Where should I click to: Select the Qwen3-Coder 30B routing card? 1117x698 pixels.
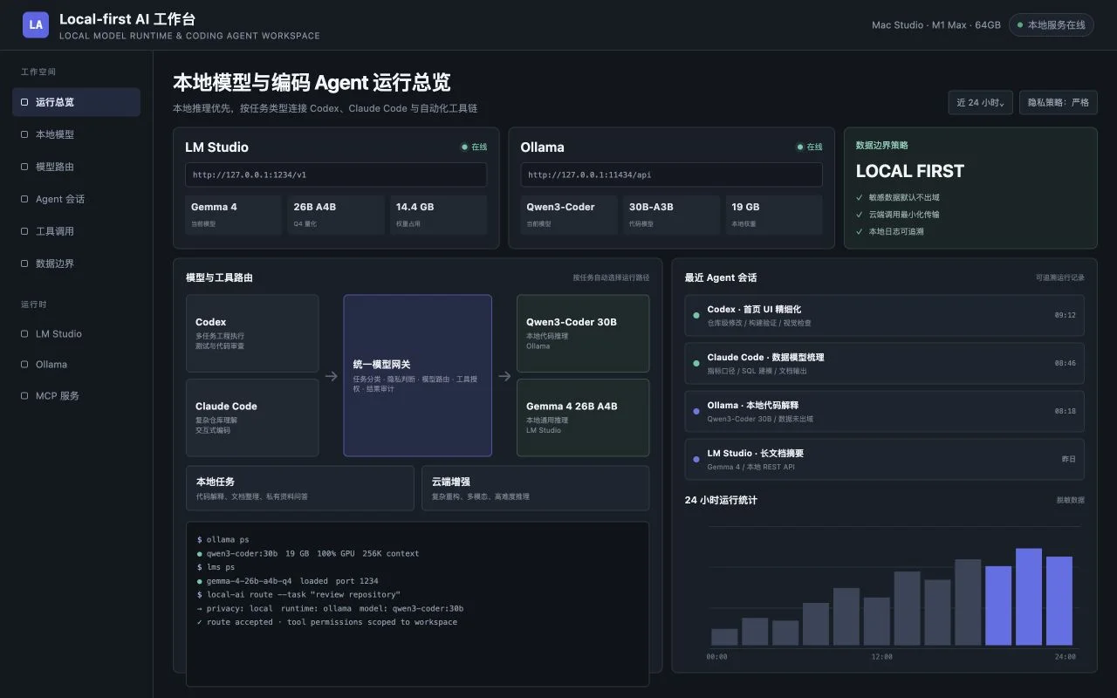coord(583,333)
